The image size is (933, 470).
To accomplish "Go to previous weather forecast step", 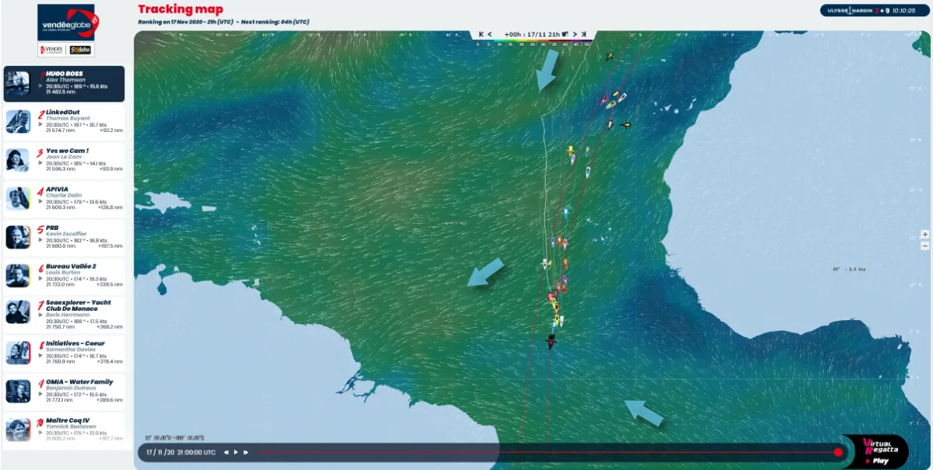I will tap(490, 34).
